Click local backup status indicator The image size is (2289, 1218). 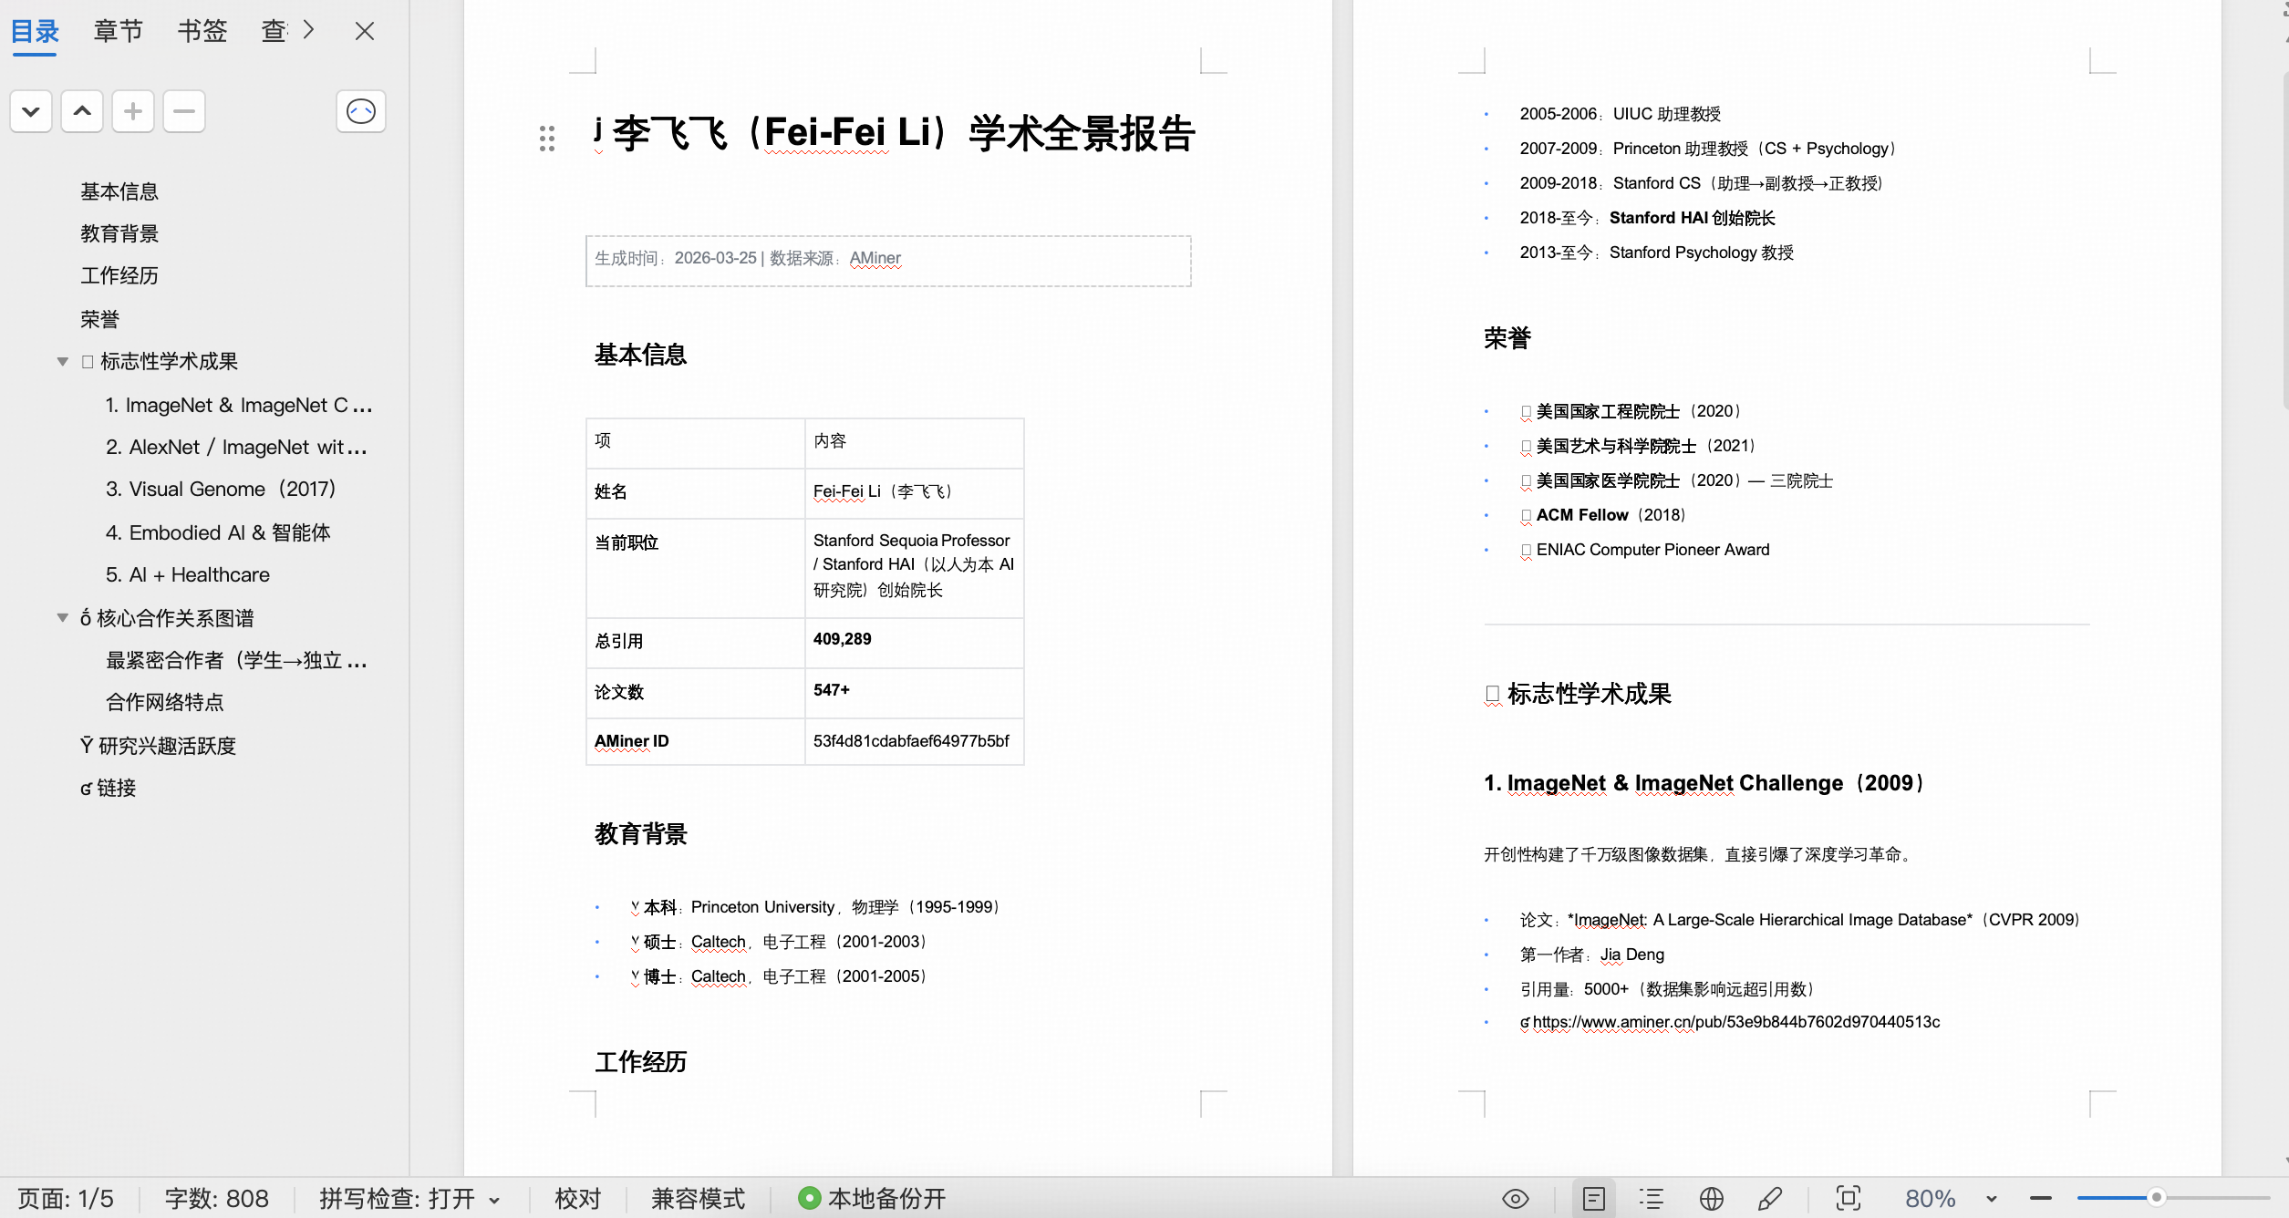point(872,1199)
